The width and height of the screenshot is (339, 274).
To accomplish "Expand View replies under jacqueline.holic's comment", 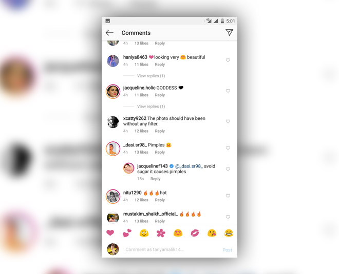I will pyautogui.click(x=151, y=107).
